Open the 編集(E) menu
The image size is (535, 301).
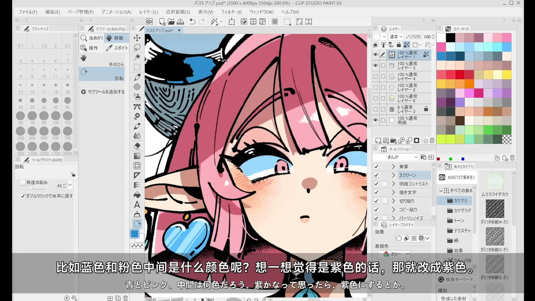tap(52, 12)
